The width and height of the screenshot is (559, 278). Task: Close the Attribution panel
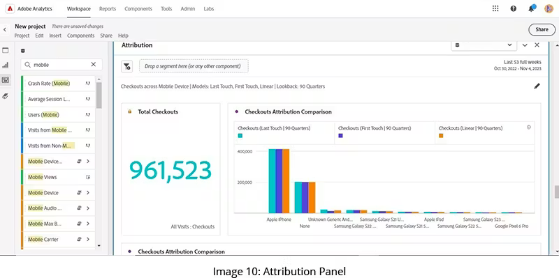[x=537, y=45]
